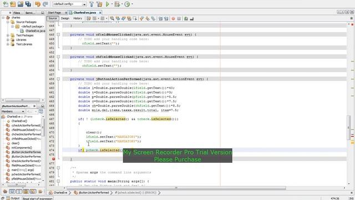355x200 pixels.
Task: Open the Run Project dropdown arrow
Action: (x=112, y=4)
